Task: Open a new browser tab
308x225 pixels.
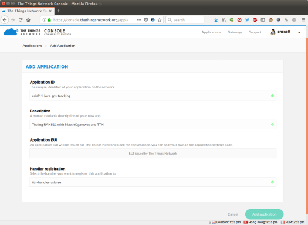Action: 58,11
